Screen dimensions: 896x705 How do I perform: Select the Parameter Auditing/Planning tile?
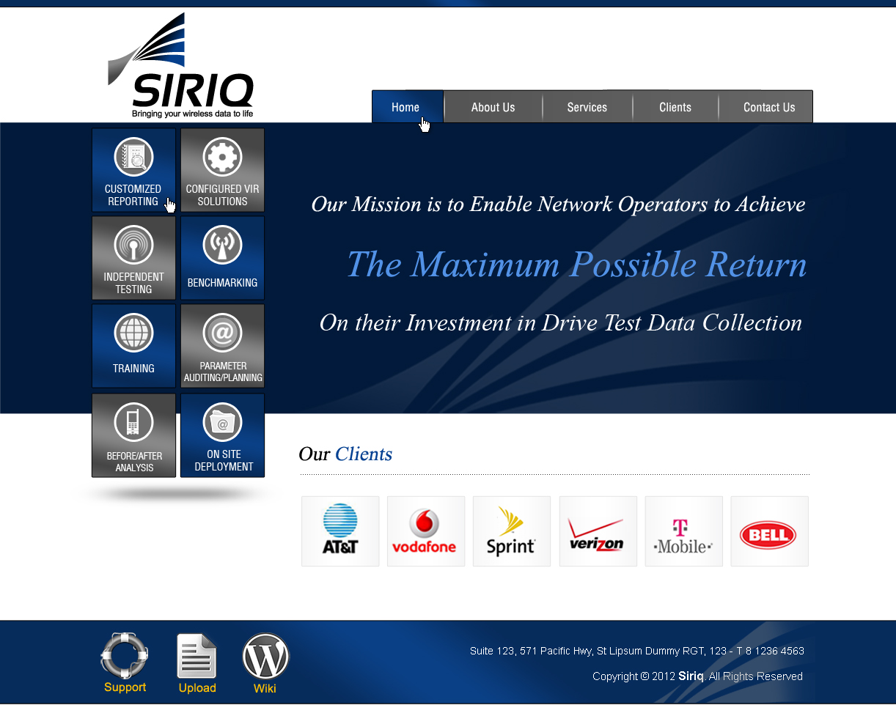point(222,346)
